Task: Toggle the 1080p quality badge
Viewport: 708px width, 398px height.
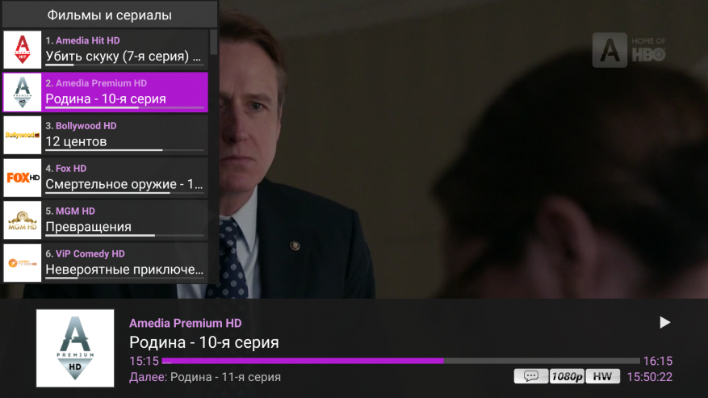Action: pyautogui.click(x=567, y=376)
